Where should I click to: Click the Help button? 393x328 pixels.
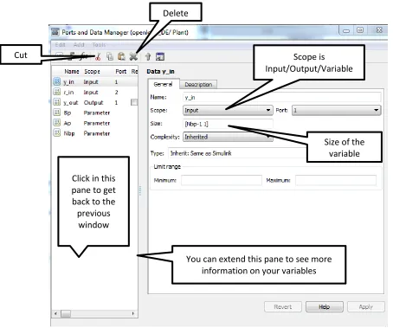[325, 306]
